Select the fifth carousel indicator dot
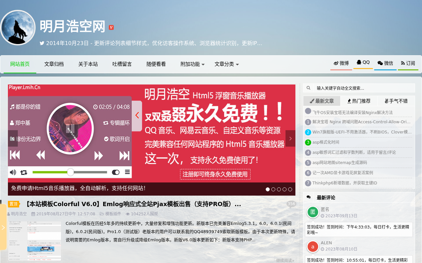 coord(290,189)
